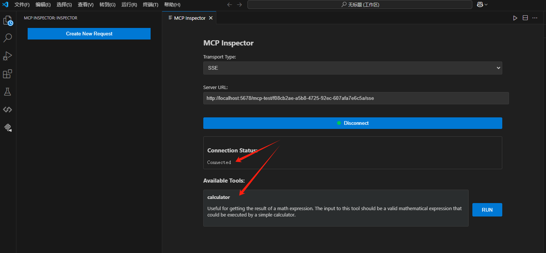Click the Transport Type: label

(220, 57)
